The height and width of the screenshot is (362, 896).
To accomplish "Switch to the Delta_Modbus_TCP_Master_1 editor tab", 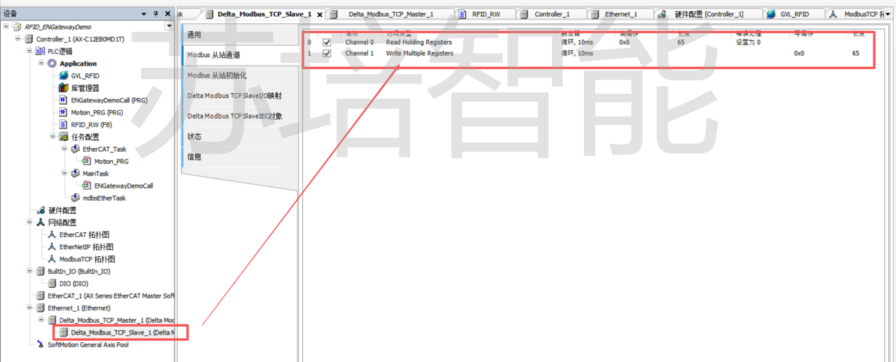I will click(390, 14).
